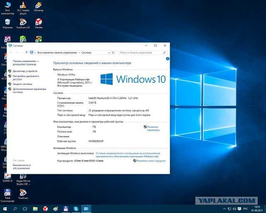
Task: Open Диспетчер устройств link
Action: [x=25, y=71]
